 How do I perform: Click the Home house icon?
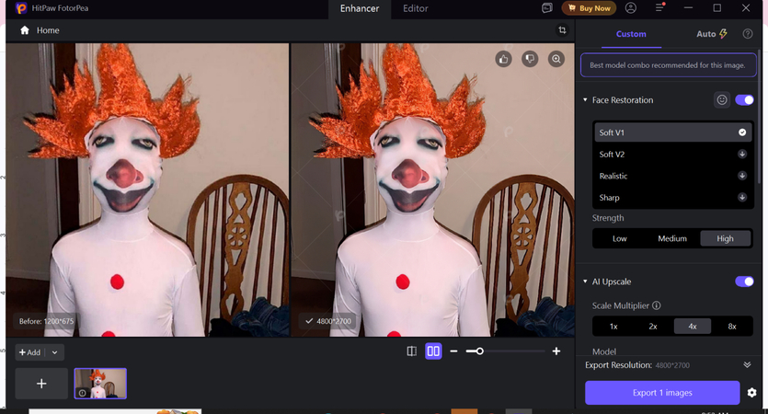[x=25, y=30]
